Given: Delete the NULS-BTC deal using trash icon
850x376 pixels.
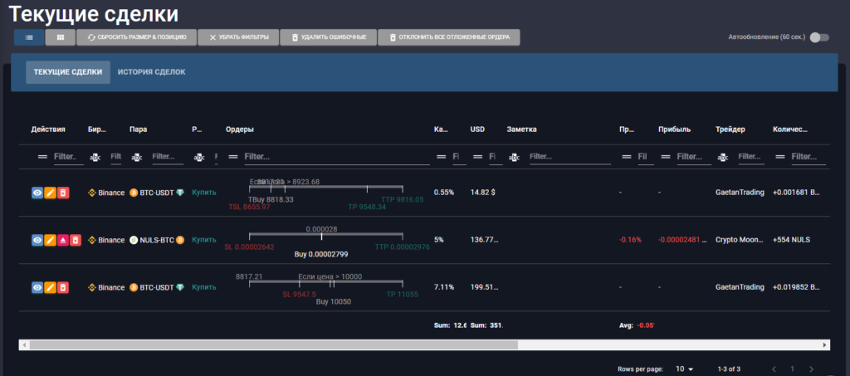Looking at the screenshot, I should tap(76, 240).
